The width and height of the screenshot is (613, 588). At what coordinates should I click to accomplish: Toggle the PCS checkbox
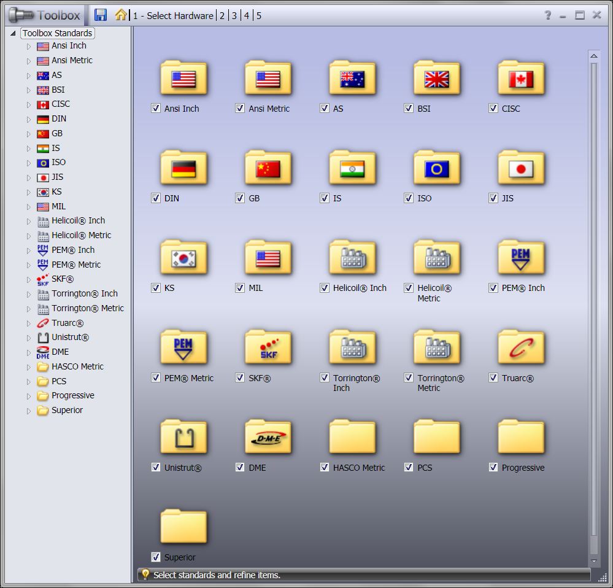[x=409, y=467]
